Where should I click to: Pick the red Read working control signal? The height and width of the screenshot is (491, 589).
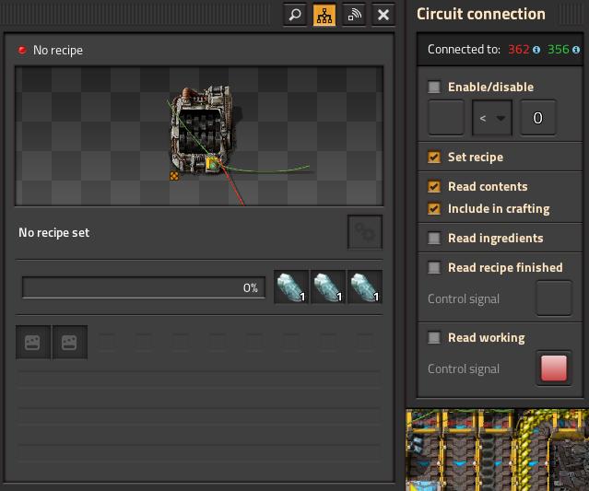click(554, 368)
